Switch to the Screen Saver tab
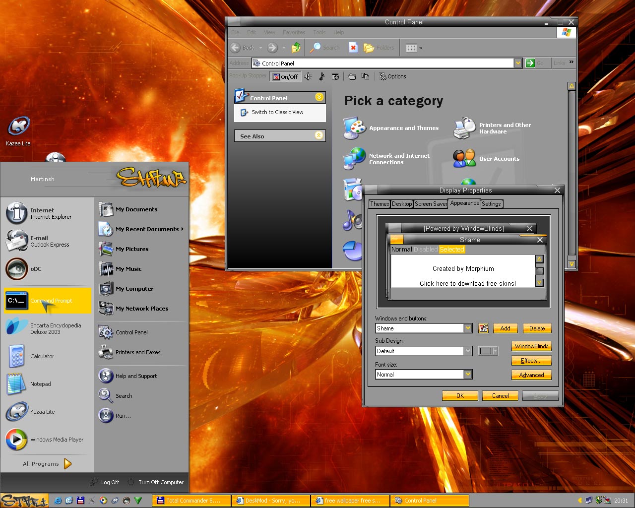Screen dimensions: 635x508 coord(431,204)
